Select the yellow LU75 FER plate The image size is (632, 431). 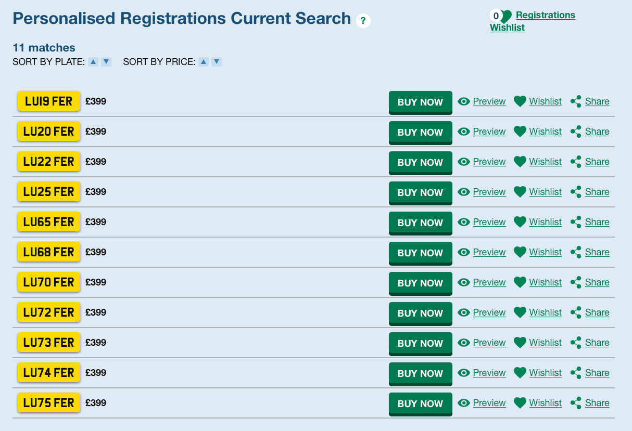pyautogui.click(x=49, y=403)
